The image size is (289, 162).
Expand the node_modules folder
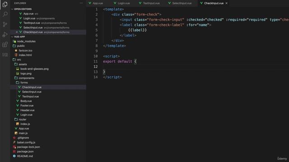(x=26, y=41)
